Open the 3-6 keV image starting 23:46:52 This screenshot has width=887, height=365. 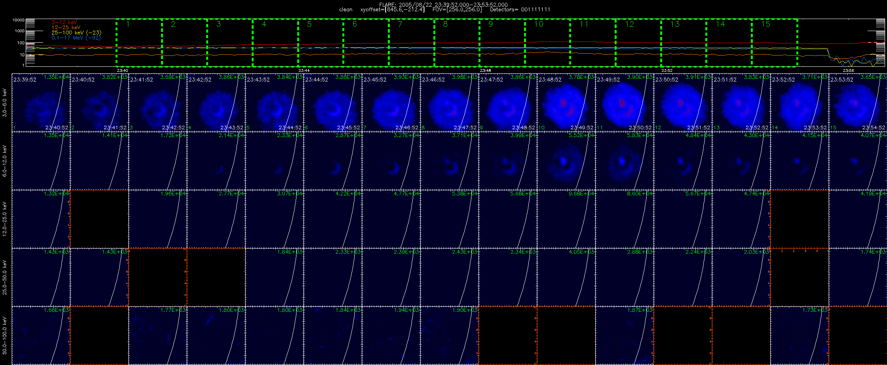(x=449, y=103)
